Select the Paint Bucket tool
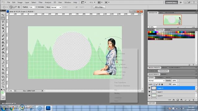 click(x=3, y=52)
